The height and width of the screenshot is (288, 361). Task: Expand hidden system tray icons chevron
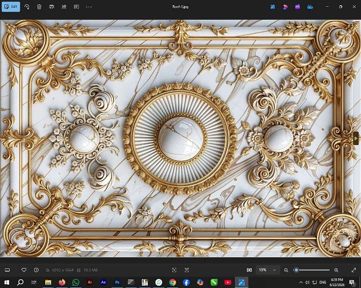[x=301, y=282]
